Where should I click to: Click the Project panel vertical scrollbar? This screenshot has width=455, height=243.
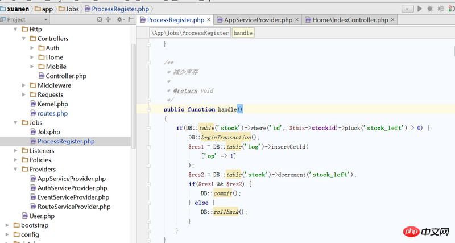pos(134,85)
